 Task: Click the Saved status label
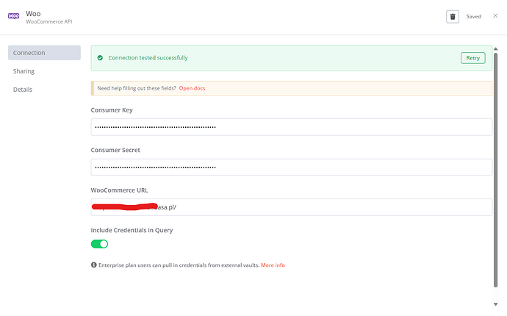(x=473, y=16)
